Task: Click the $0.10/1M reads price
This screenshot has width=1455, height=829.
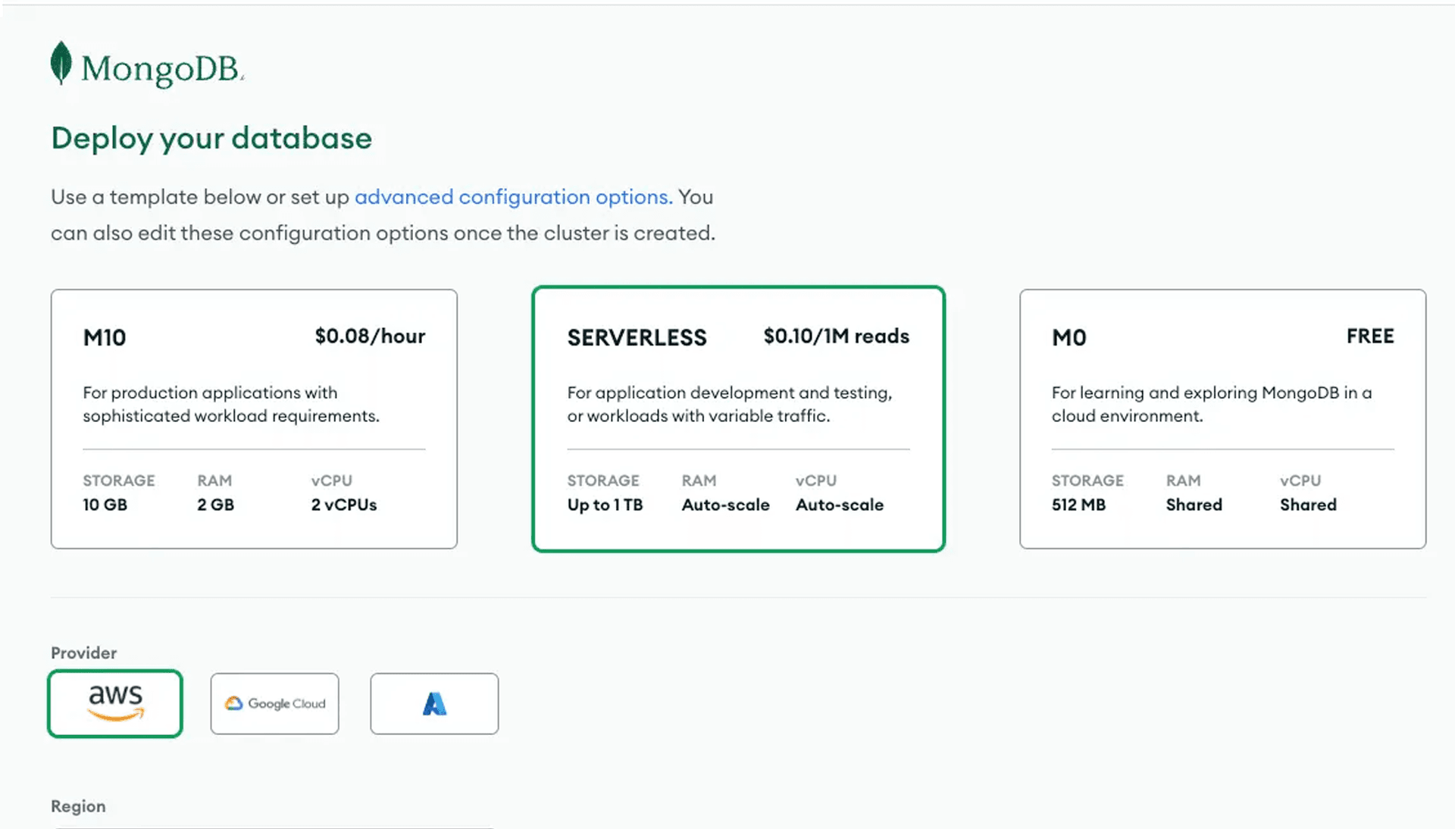Action: (x=836, y=336)
